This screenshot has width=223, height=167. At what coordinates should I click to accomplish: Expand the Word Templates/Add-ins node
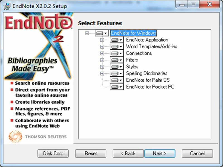tap(102, 47)
